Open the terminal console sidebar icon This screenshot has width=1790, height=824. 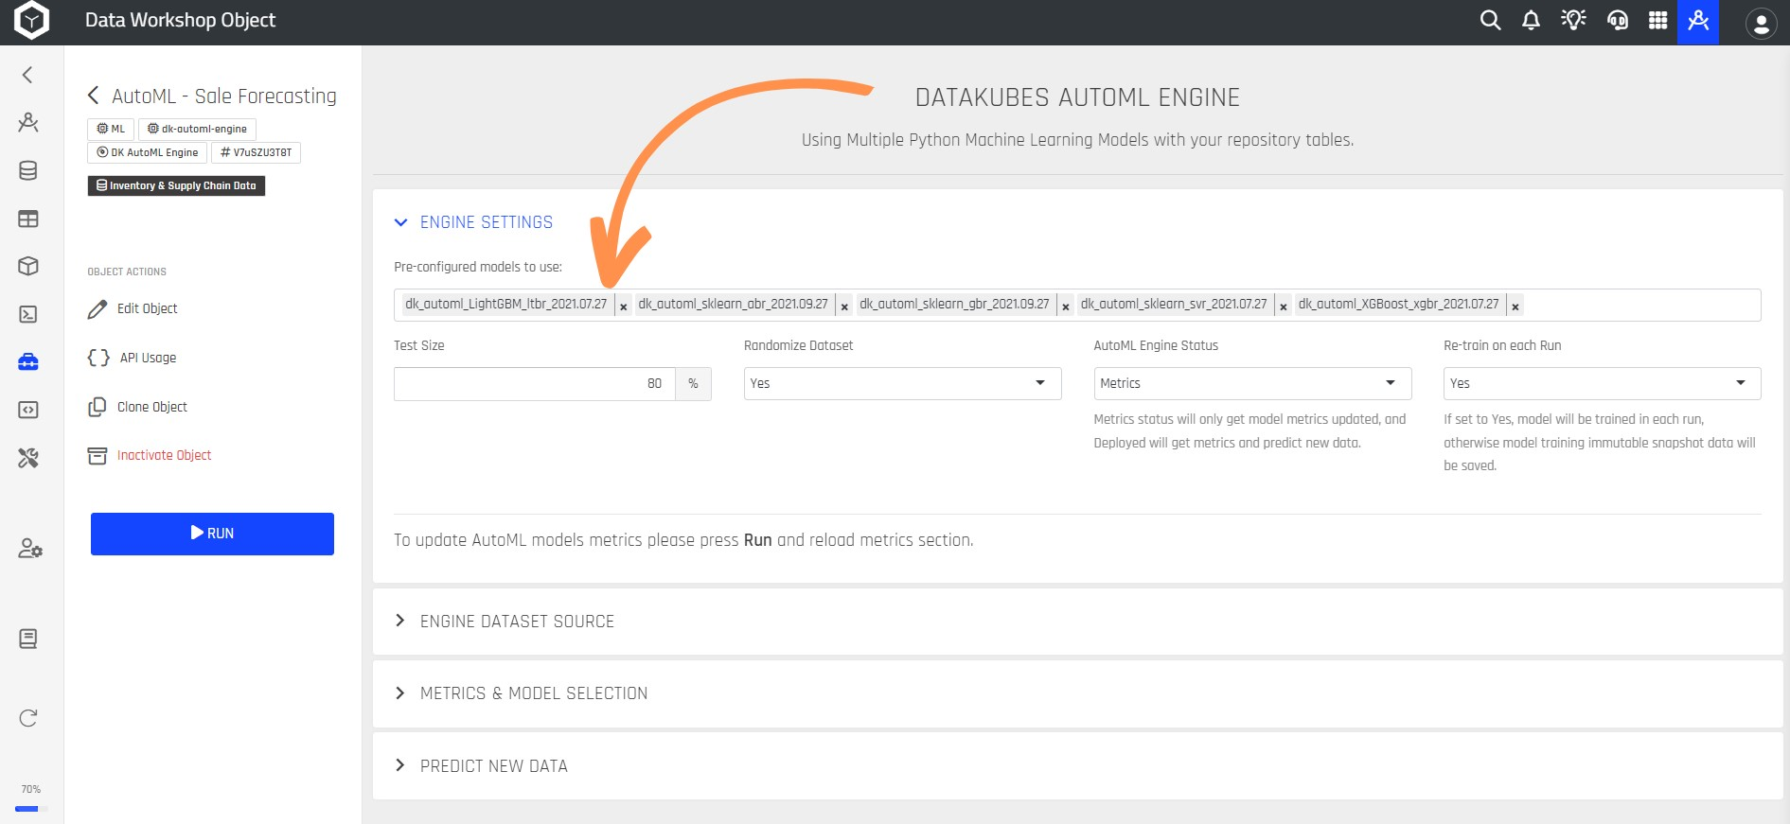pos(28,314)
